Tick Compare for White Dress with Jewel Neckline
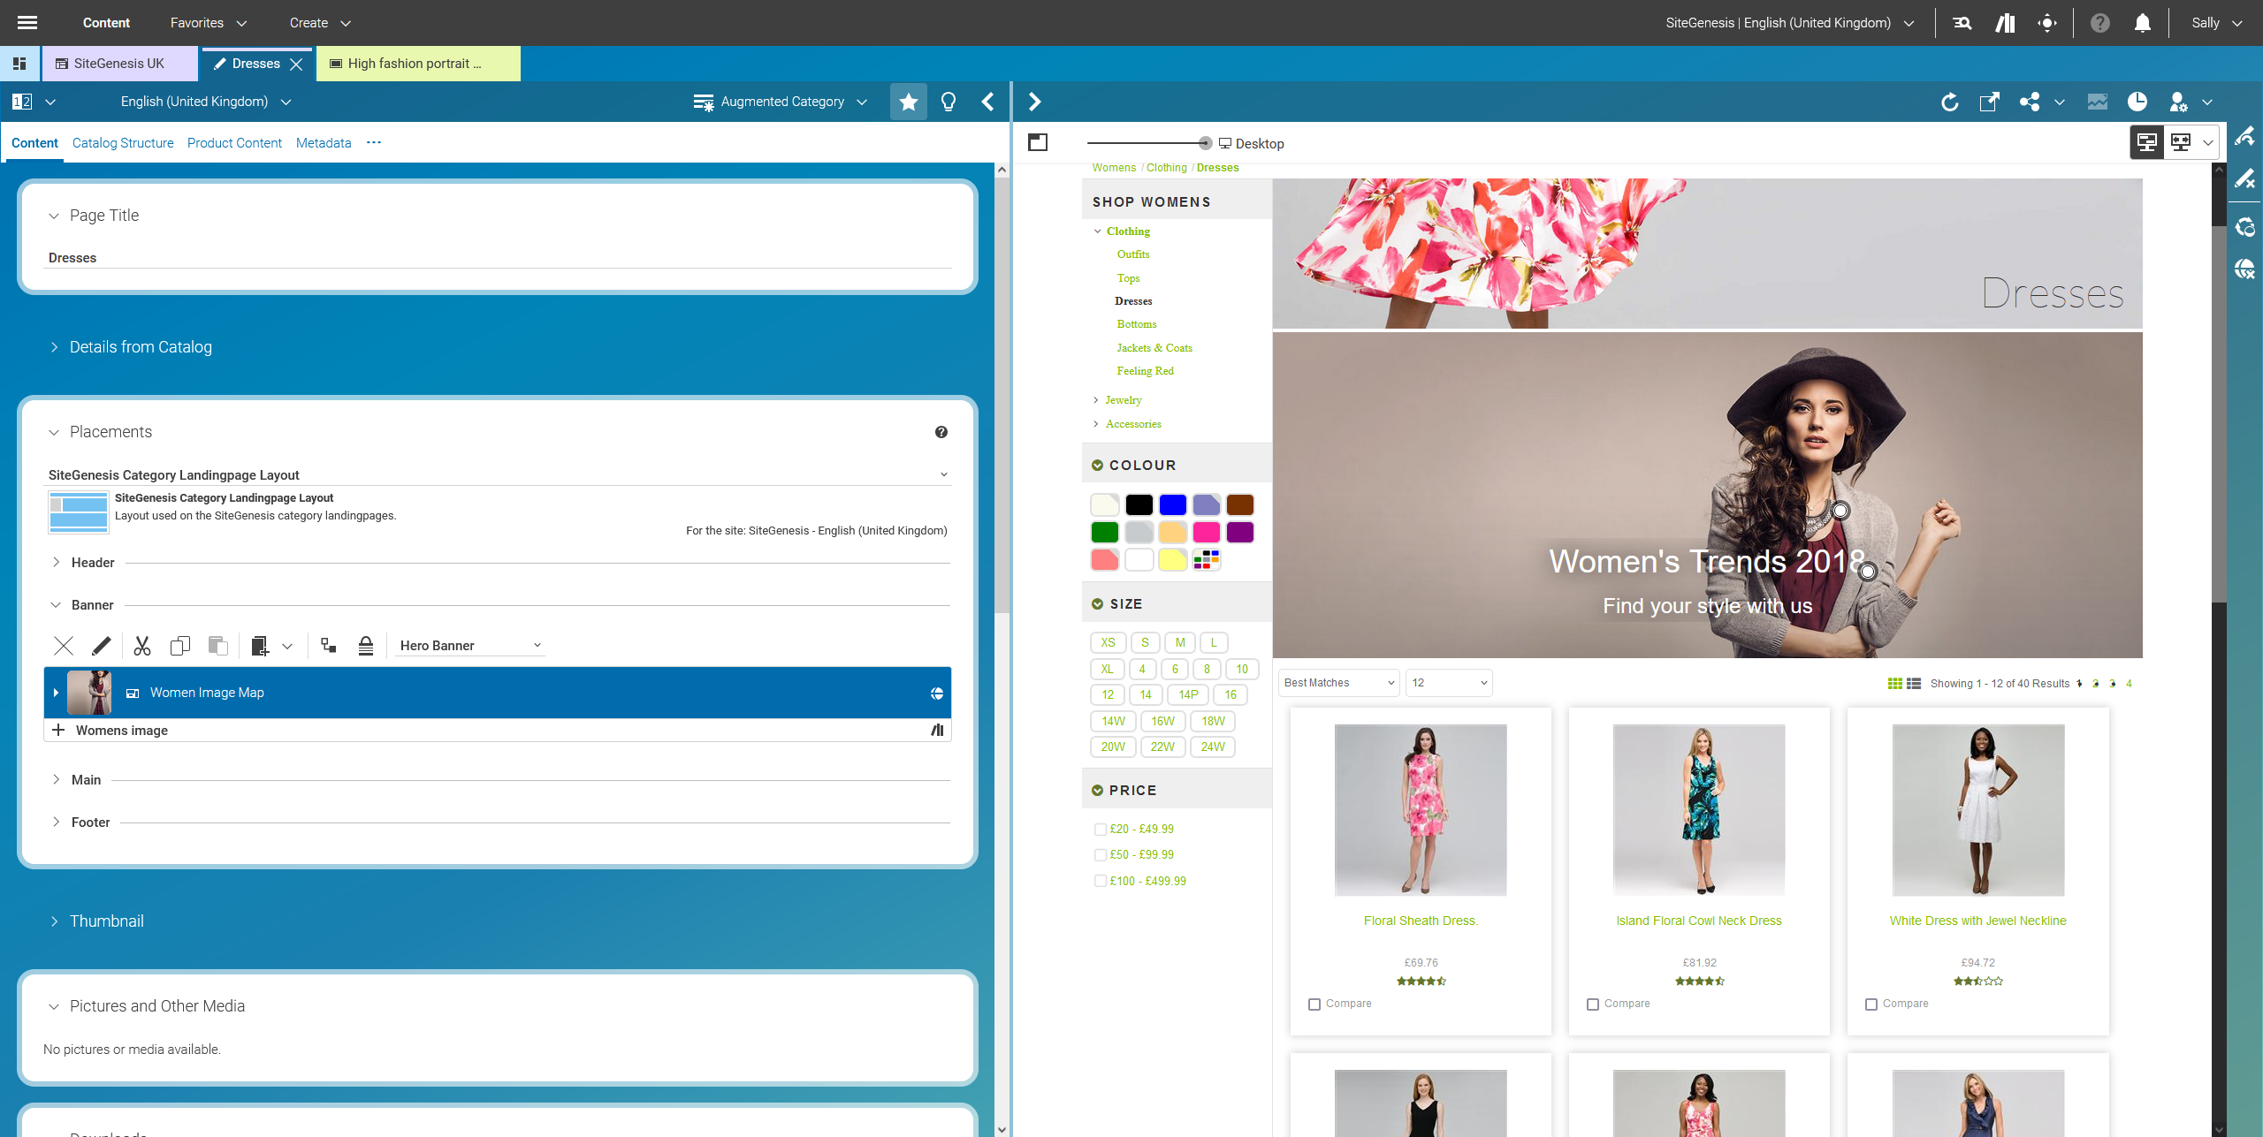 pyautogui.click(x=1871, y=1004)
